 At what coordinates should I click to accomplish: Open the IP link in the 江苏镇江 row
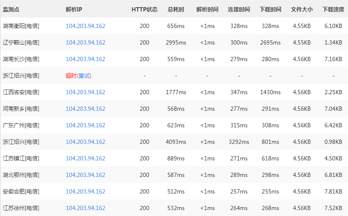(x=86, y=159)
